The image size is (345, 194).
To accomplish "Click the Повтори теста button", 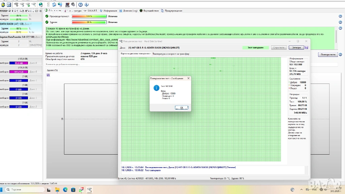I will tap(328, 54).
